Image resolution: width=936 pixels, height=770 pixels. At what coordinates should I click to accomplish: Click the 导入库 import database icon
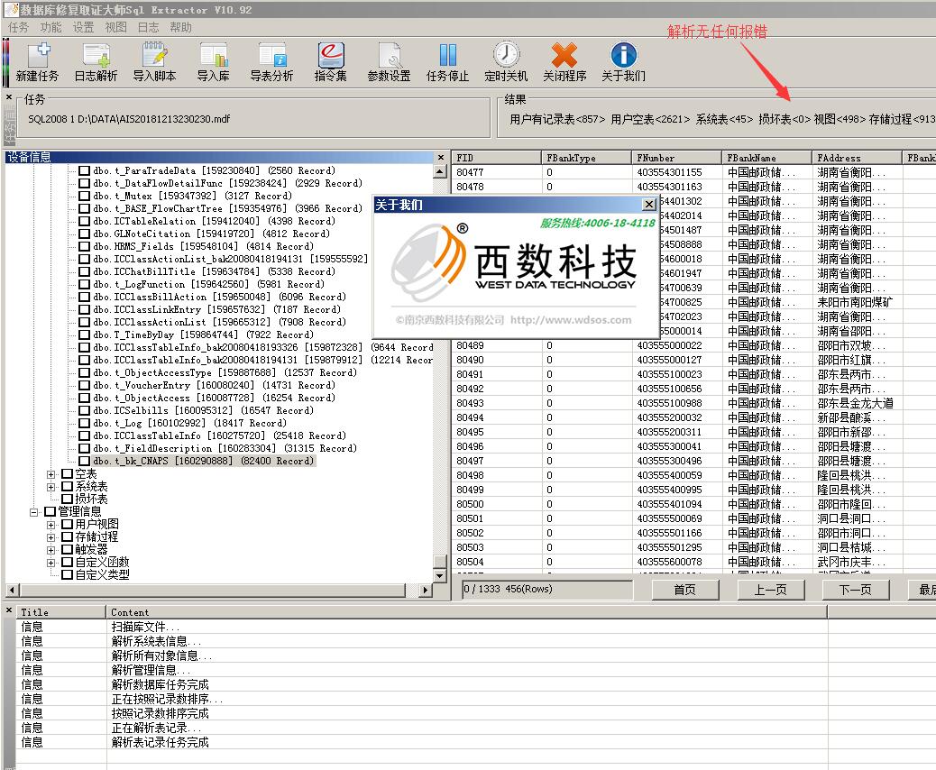click(x=213, y=62)
